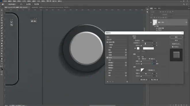Click the trash icon in Layer Style dialog
190x106 pixels.
pyautogui.click(x=127, y=82)
